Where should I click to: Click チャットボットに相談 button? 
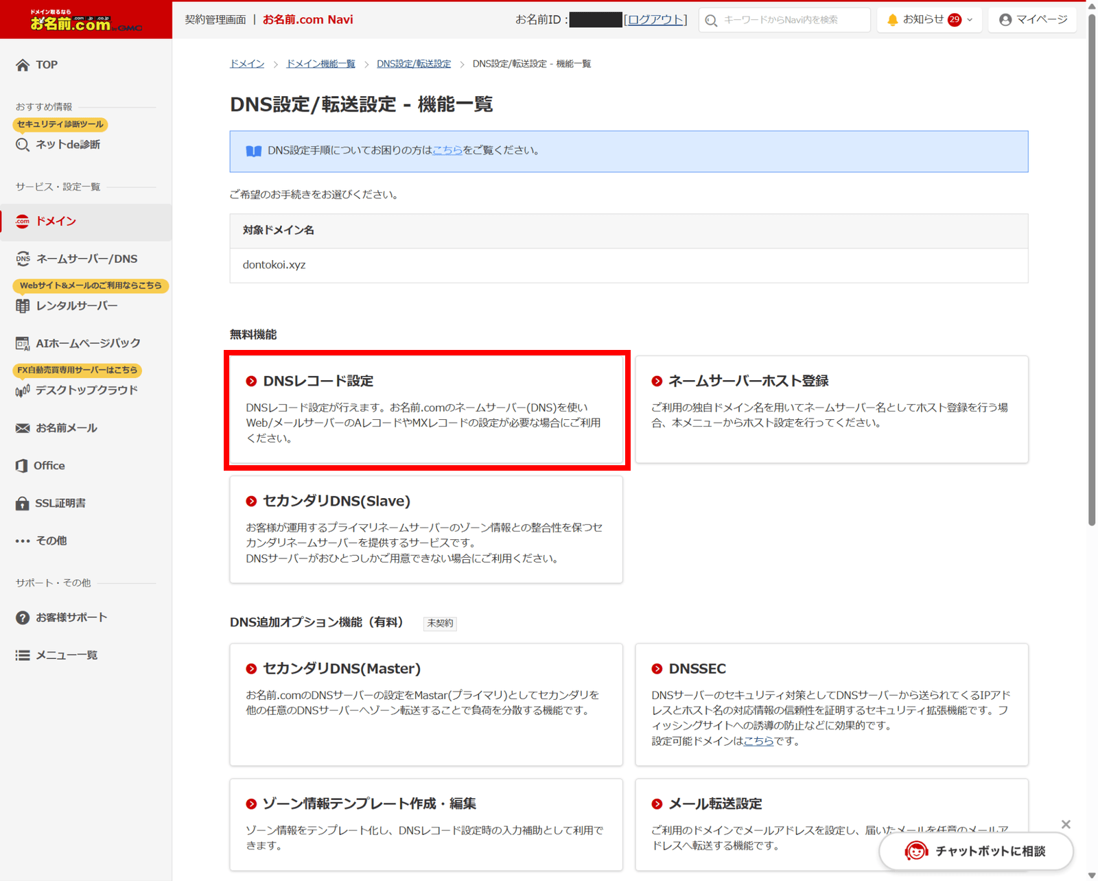click(976, 851)
